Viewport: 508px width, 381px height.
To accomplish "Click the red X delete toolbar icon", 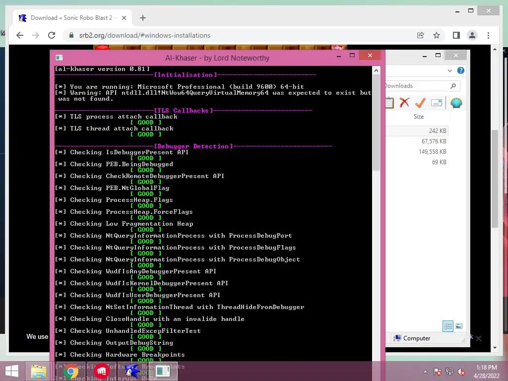I will click(404, 103).
